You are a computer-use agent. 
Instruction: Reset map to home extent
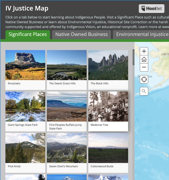pyautogui.click(x=144, y=59)
